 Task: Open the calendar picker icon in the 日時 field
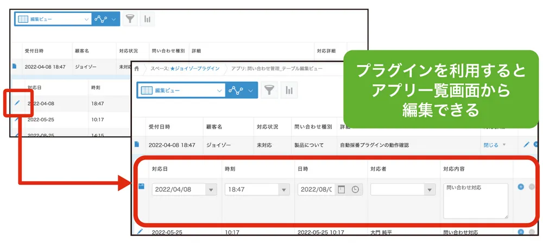click(x=342, y=189)
